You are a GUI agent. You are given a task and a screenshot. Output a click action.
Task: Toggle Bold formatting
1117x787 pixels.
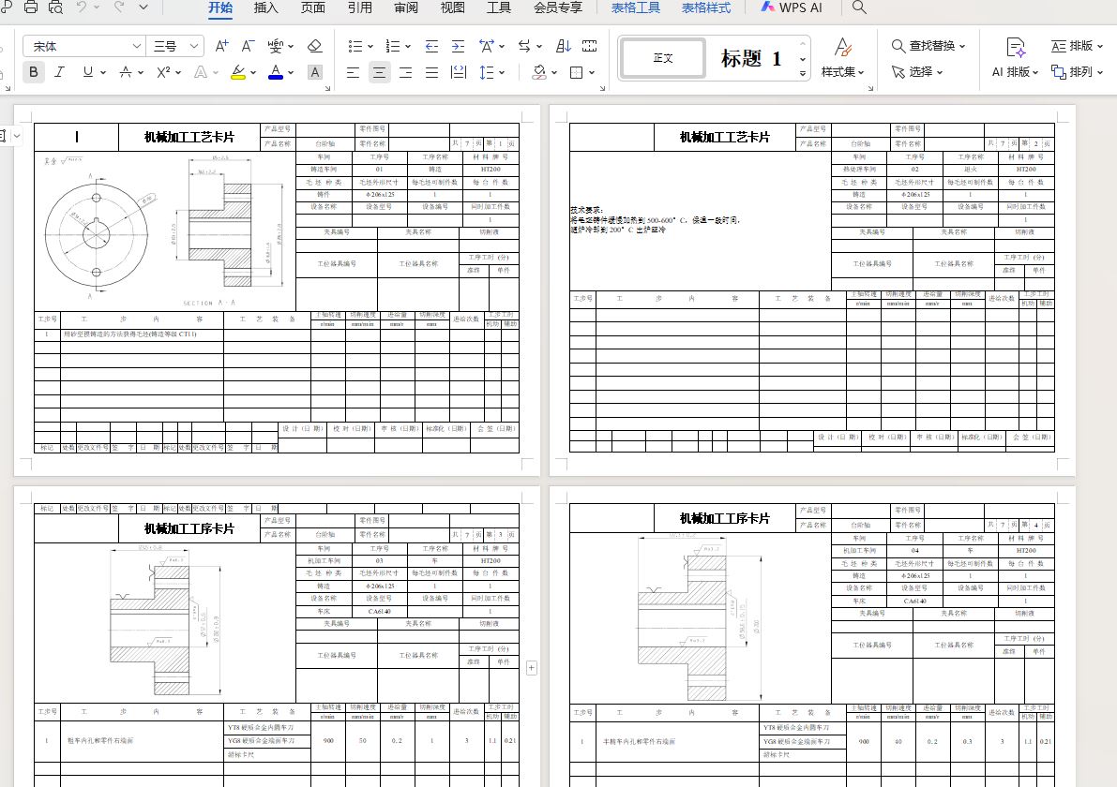coord(34,72)
